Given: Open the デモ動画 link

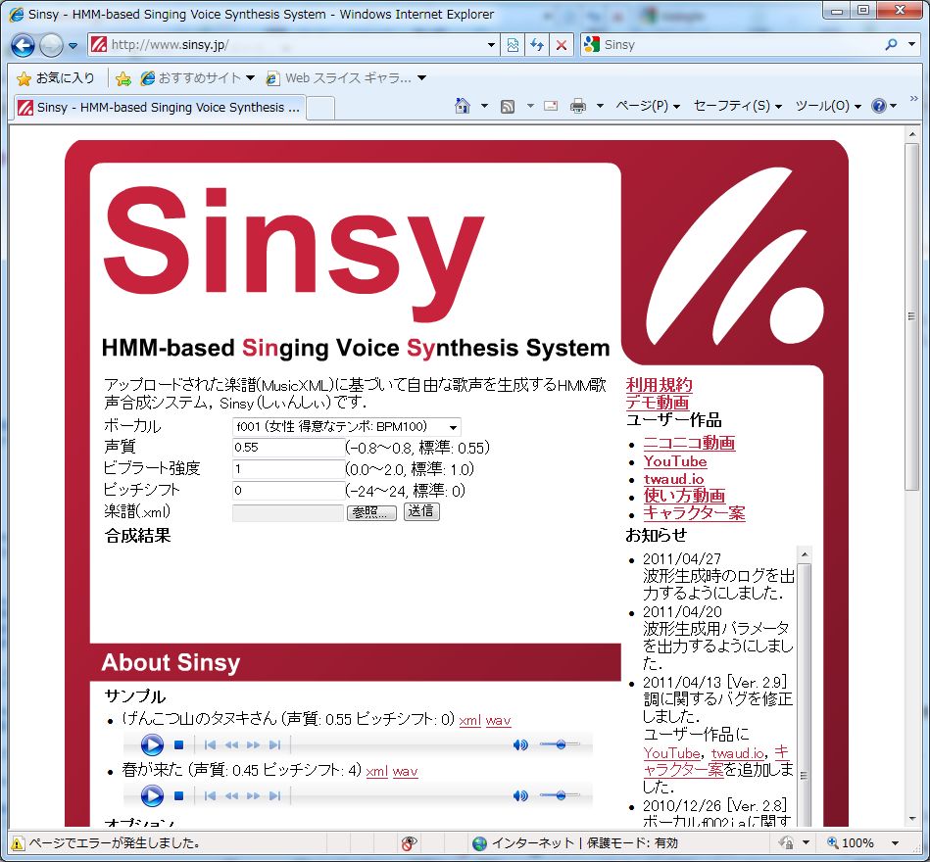Looking at the screenshot, I should (658, 403).
